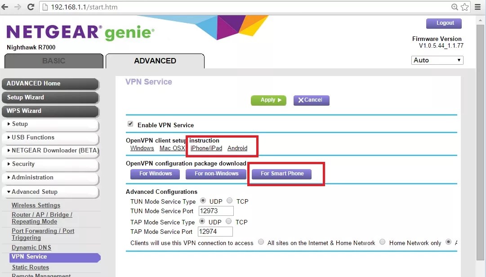
Task: Open Setup Wizard from the sidebar
Action: click(50, 97)
